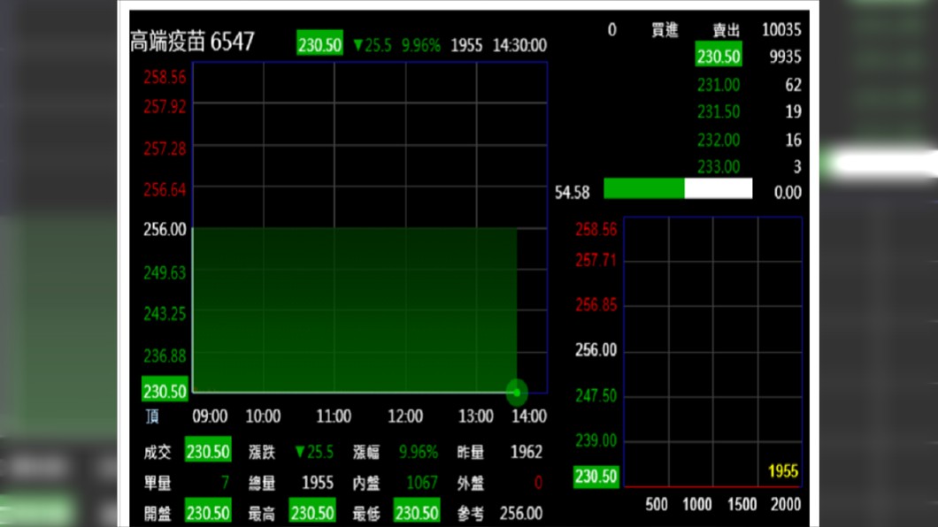
Task: Click the 54.58 value left of ratio bar
Action: (x=572, y=193)
